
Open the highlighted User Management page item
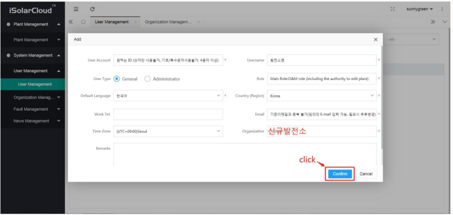(x=33, y=84)
